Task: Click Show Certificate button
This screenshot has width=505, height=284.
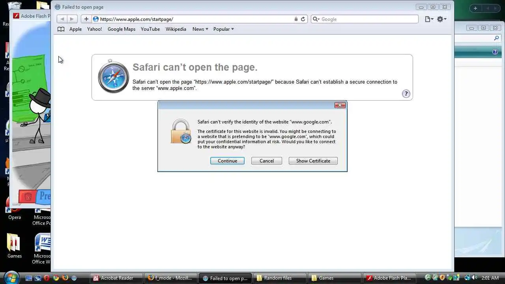Action: (313, 161)
